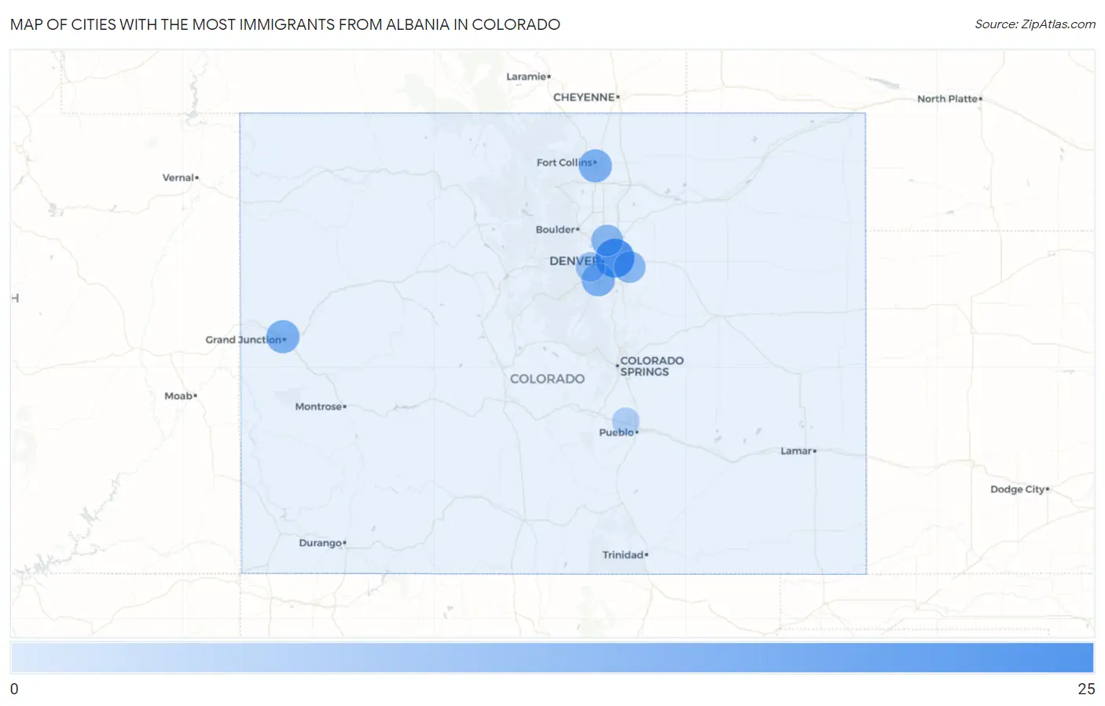Click the Vernal city label

(x=180, y=177)
